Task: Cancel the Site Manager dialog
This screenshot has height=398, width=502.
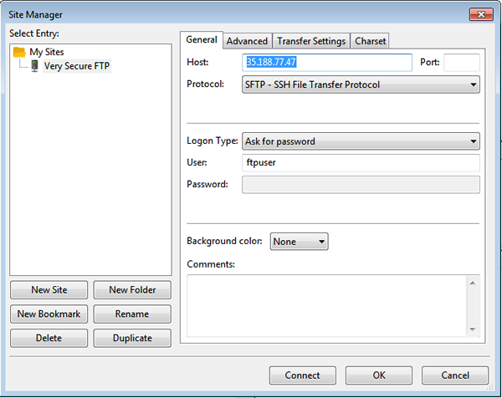Action: 454,375
